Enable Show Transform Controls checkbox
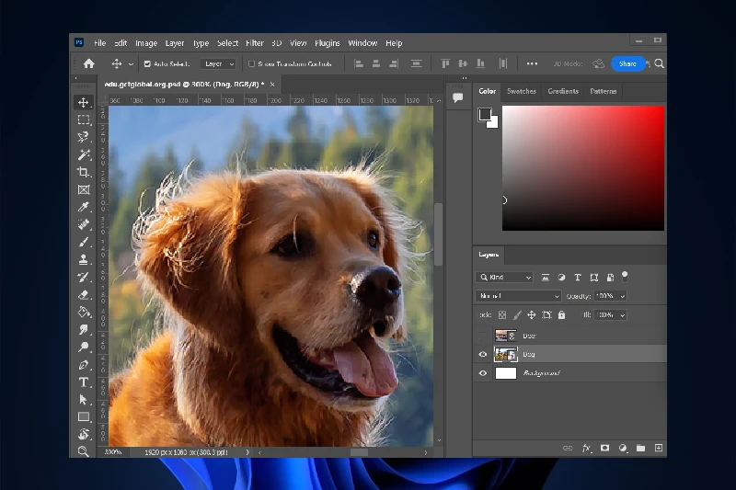 point(251,64)
